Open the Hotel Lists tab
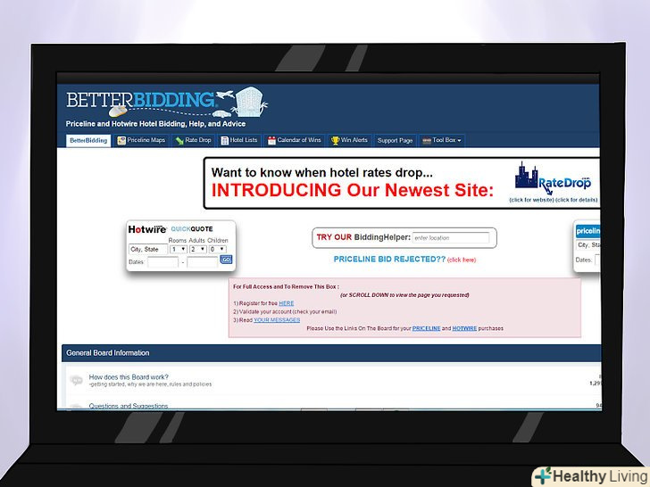The height and width of the screenshot is (487, 650). tap(239, 140)
